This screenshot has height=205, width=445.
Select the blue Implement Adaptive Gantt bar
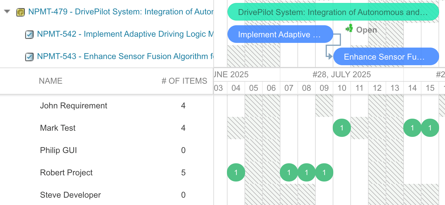tap(280, 34)
